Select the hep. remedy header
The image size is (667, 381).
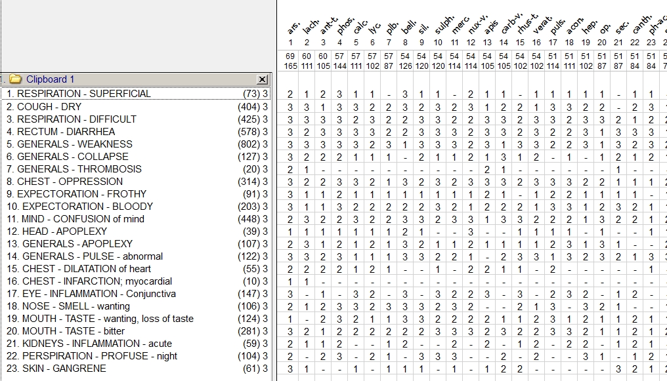tap(589, 27)
